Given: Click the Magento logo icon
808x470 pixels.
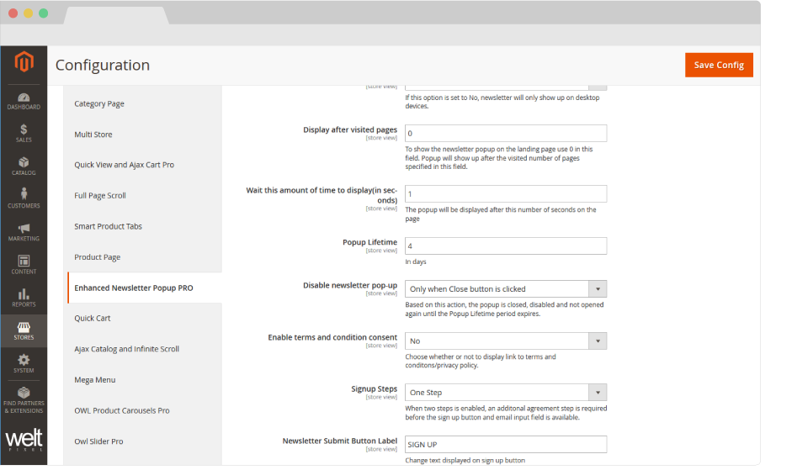Looking at the screenshot, I should tap(24, 64).
